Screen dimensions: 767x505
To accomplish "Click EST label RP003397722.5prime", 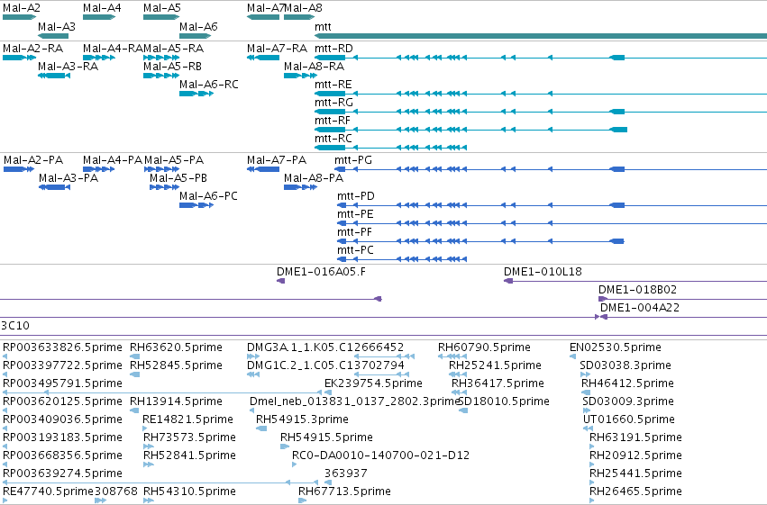I will (62, 365).
